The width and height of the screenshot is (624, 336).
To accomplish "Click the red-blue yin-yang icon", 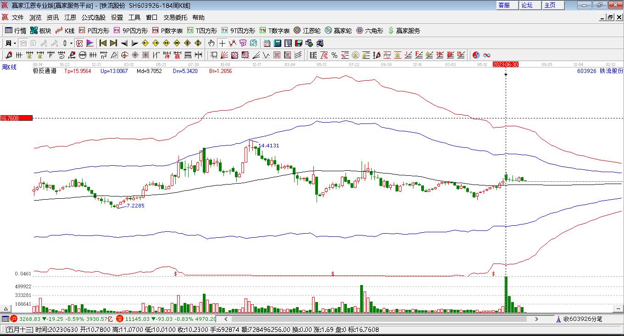I will click(476, 55).
